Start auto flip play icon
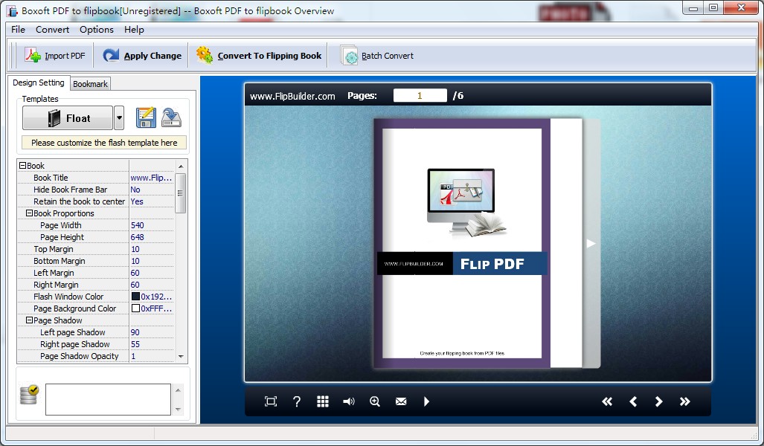The width and height of the screenshot is (764, 446). point(426,401)
